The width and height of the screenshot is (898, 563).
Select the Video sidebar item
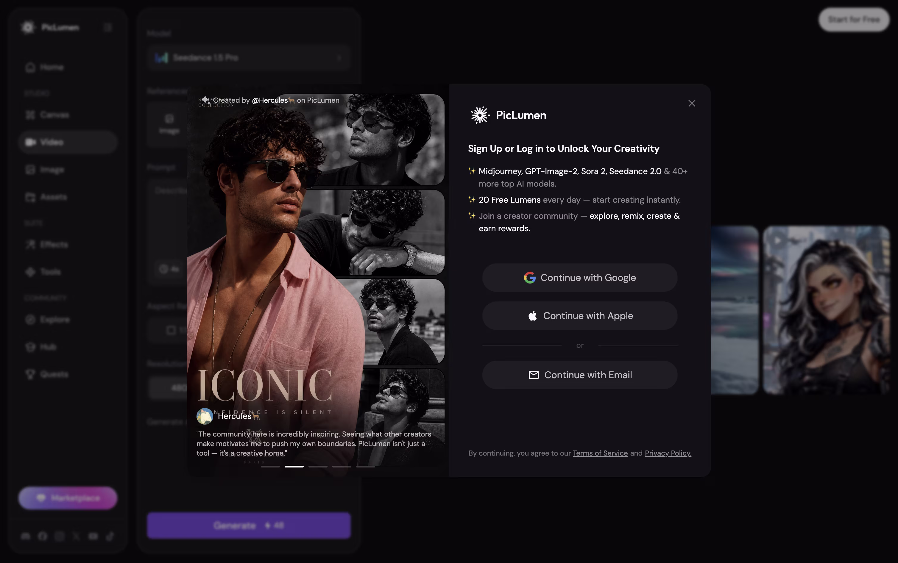(x=68, y=142)
